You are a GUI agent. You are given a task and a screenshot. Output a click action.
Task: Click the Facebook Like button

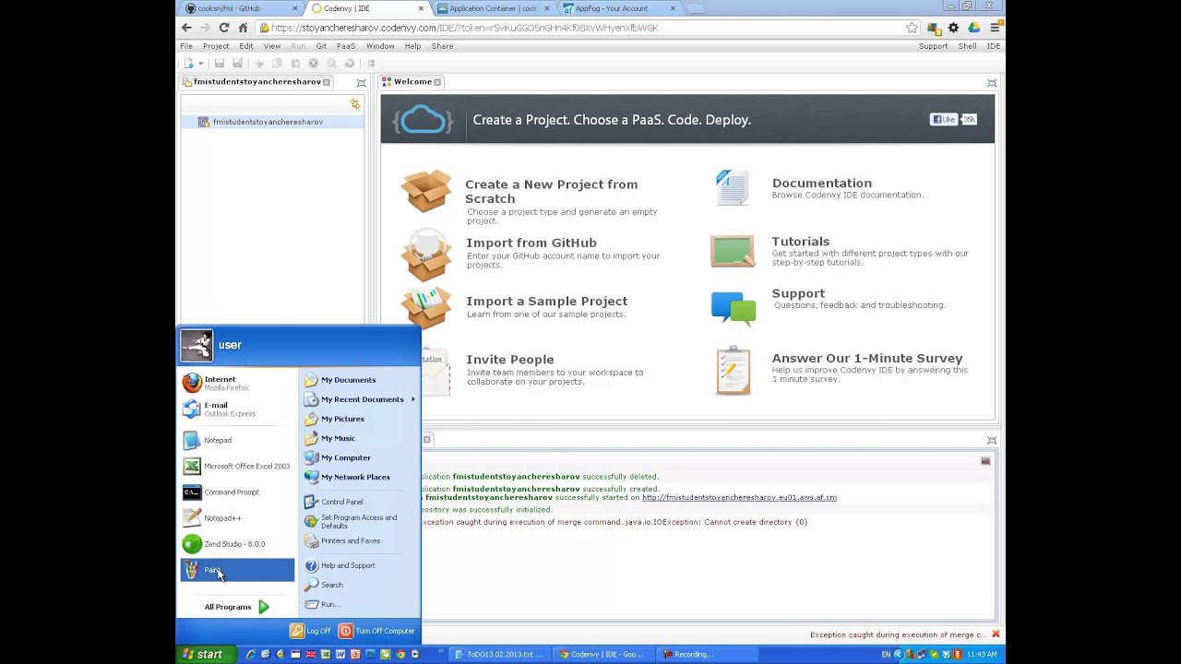tap(943, 119)
